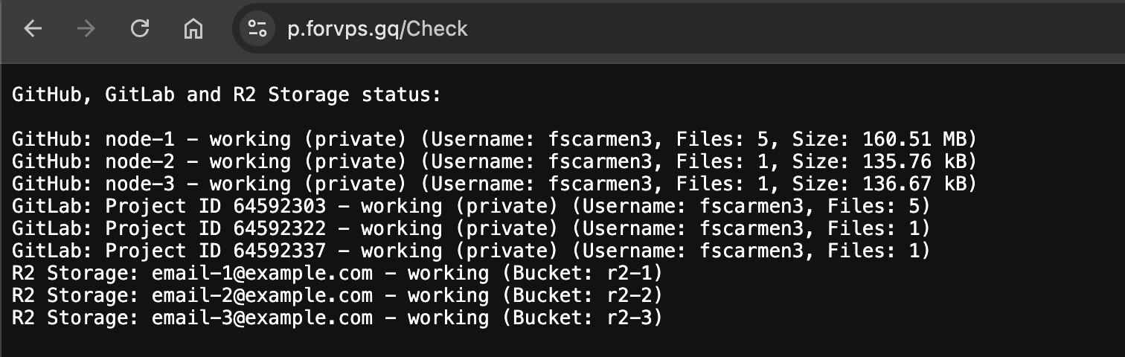The image size is (1125, 357).
Task: Click the GitHub node-2 status line
Action: tap(493, 161)
